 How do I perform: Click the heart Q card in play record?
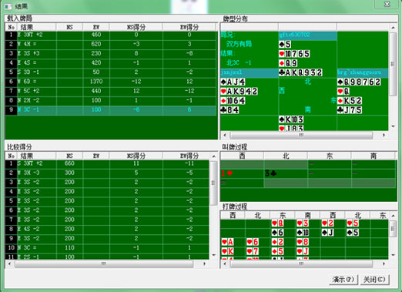pyautogui.click(x=278, y=223)
